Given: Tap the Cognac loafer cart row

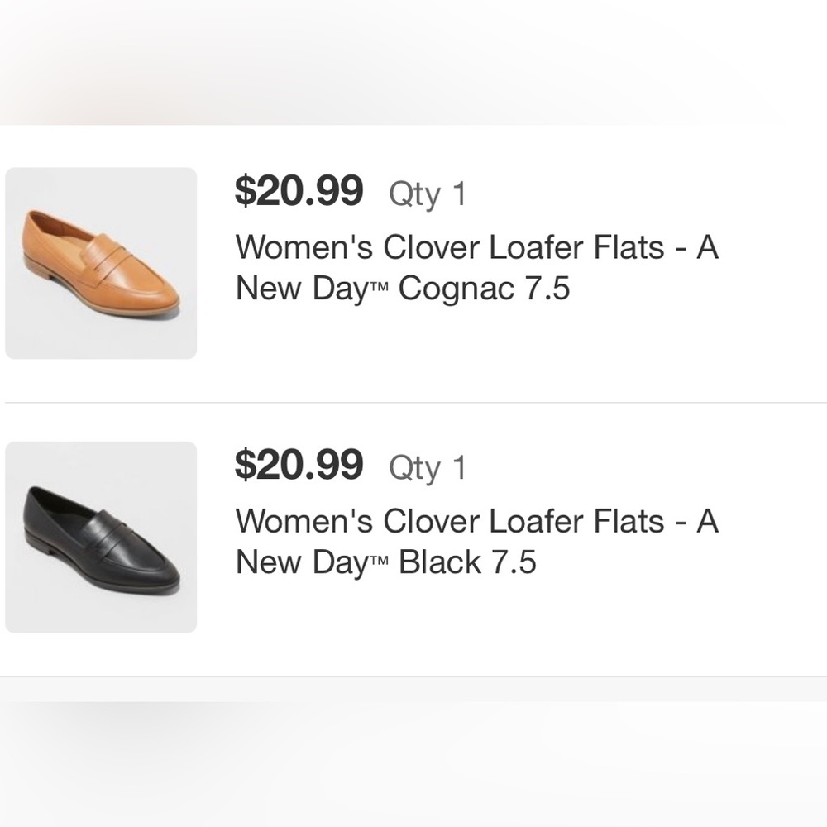Looking at the screenshot, I should [x=413, y=262].
